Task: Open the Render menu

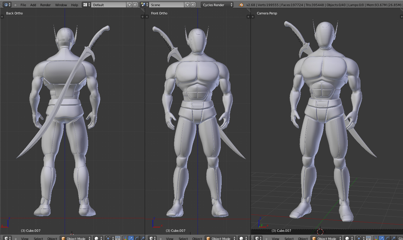Action: (x=46, y=5)
